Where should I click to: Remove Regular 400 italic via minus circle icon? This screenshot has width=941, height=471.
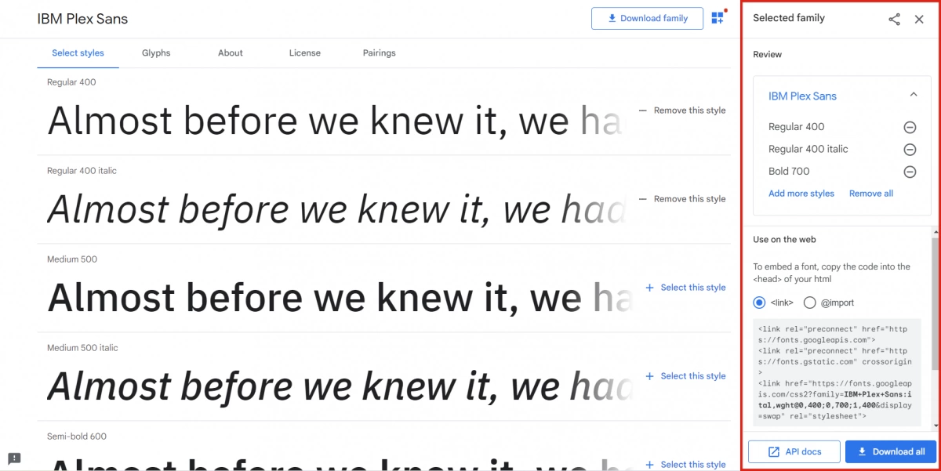(910, 149)
